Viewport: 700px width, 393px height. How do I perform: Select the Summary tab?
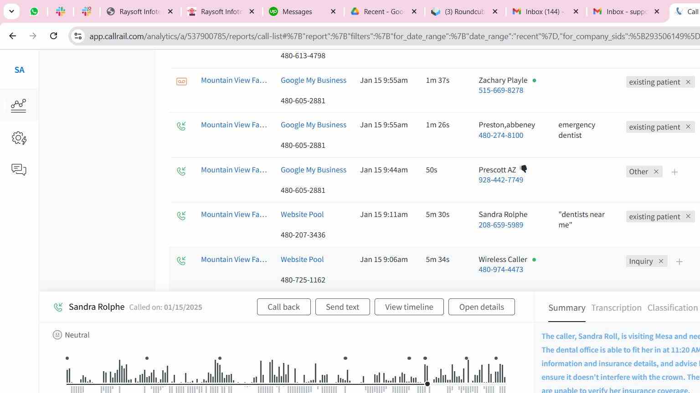pos(567,308)
